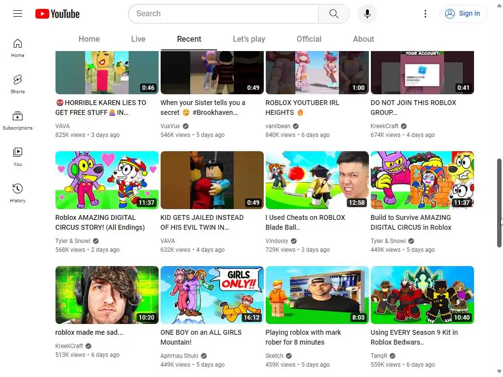Click '729K views • 3 days ago' text

pyautogui.click(x=297, y=250)
